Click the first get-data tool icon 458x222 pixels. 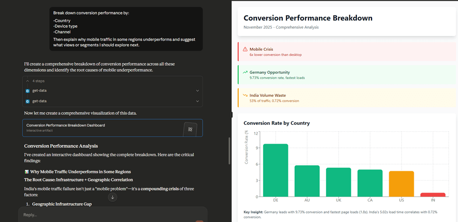pos(28,91)
